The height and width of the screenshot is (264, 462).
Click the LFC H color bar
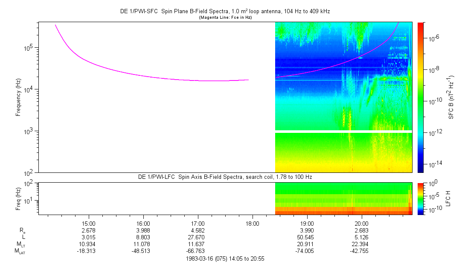tap(420, 198)
